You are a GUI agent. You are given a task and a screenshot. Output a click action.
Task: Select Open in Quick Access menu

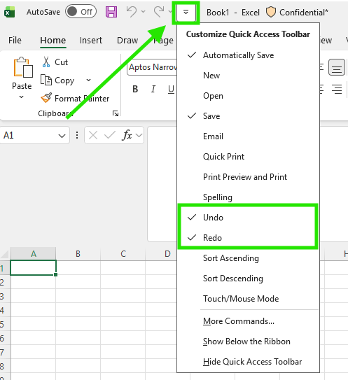(248, 96)
